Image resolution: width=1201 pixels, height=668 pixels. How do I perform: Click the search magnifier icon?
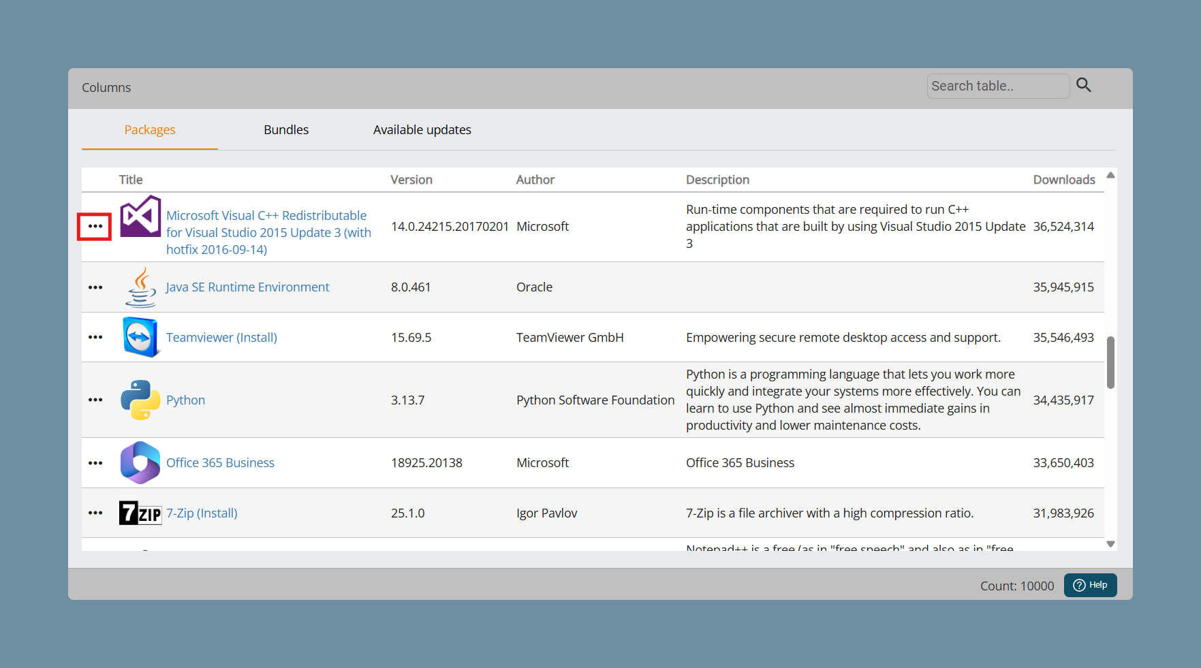point(1083,85)
